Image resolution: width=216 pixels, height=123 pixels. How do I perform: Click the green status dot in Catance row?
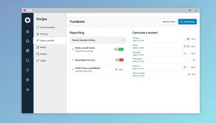click(185, 67)
